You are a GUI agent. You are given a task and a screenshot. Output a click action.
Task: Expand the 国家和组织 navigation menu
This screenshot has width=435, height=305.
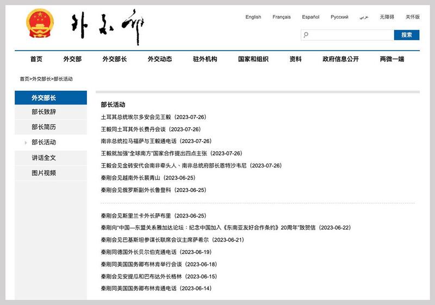(253, 59)
